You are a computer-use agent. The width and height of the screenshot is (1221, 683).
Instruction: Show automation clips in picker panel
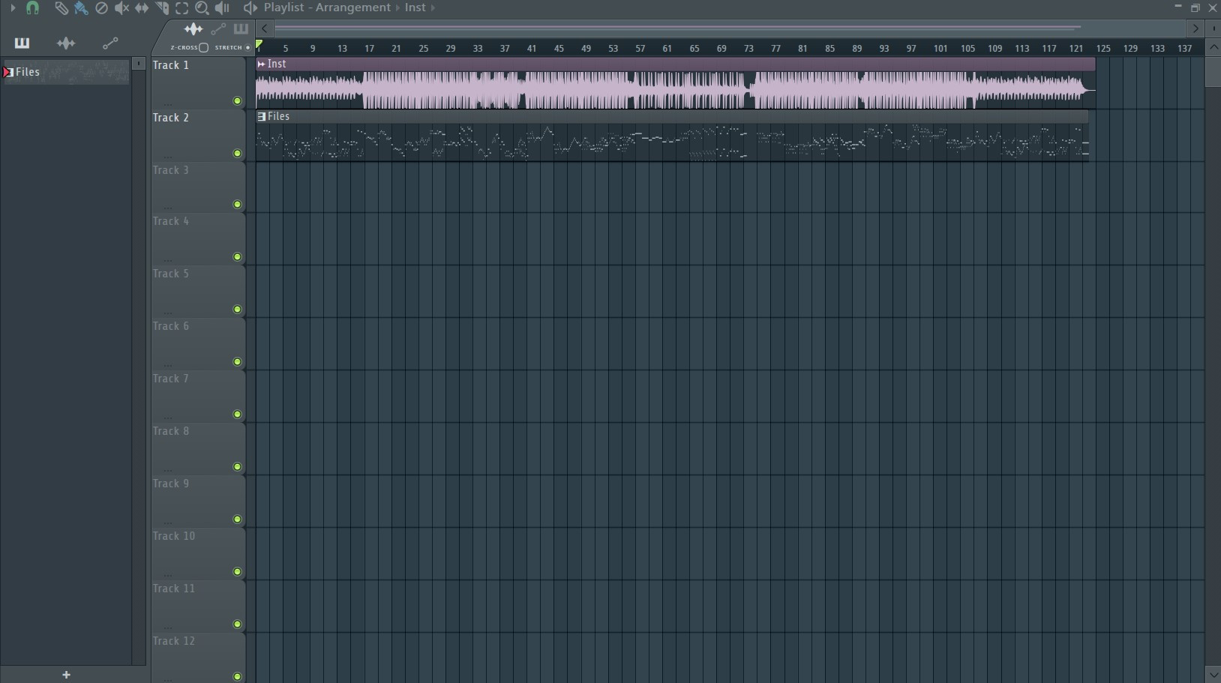click(x=110, y=43)
